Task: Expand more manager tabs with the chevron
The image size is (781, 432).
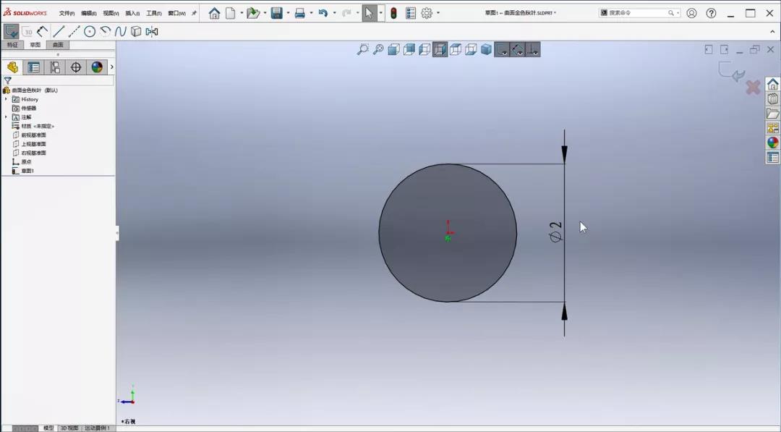Action: pyautogui.click(x=111, y=67)
